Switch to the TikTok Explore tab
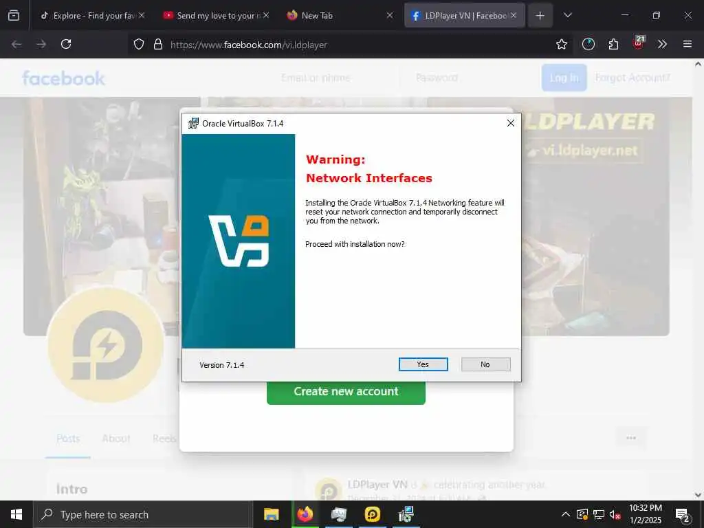The image size is (704, 528). pyautogui.click(x=87, y=15)
